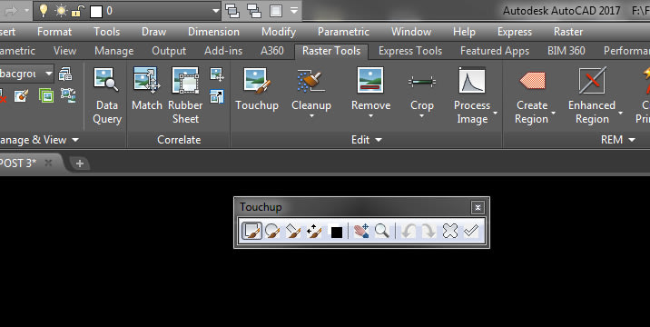Click the image list icon next to bacgrou dropdown
This screenshot has width=650, height=327.
click(x=65, y=74)
